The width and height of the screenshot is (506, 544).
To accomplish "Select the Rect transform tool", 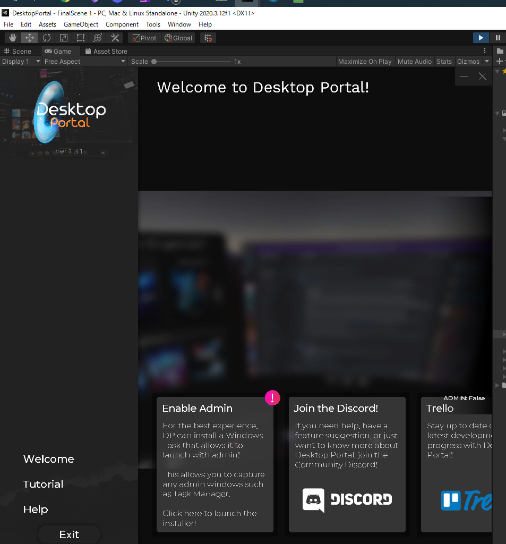I will pos(80,38).
